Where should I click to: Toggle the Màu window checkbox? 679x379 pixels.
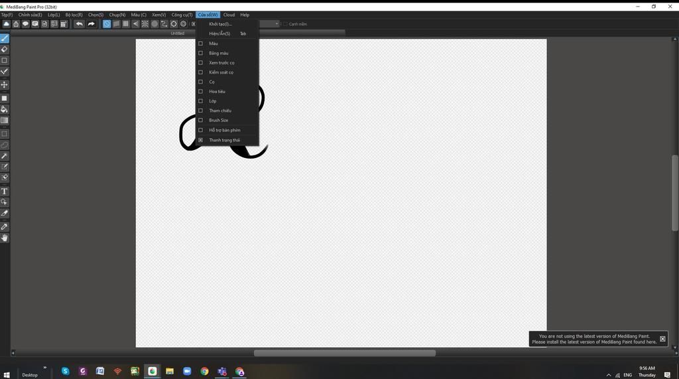(x=200, y=43)
